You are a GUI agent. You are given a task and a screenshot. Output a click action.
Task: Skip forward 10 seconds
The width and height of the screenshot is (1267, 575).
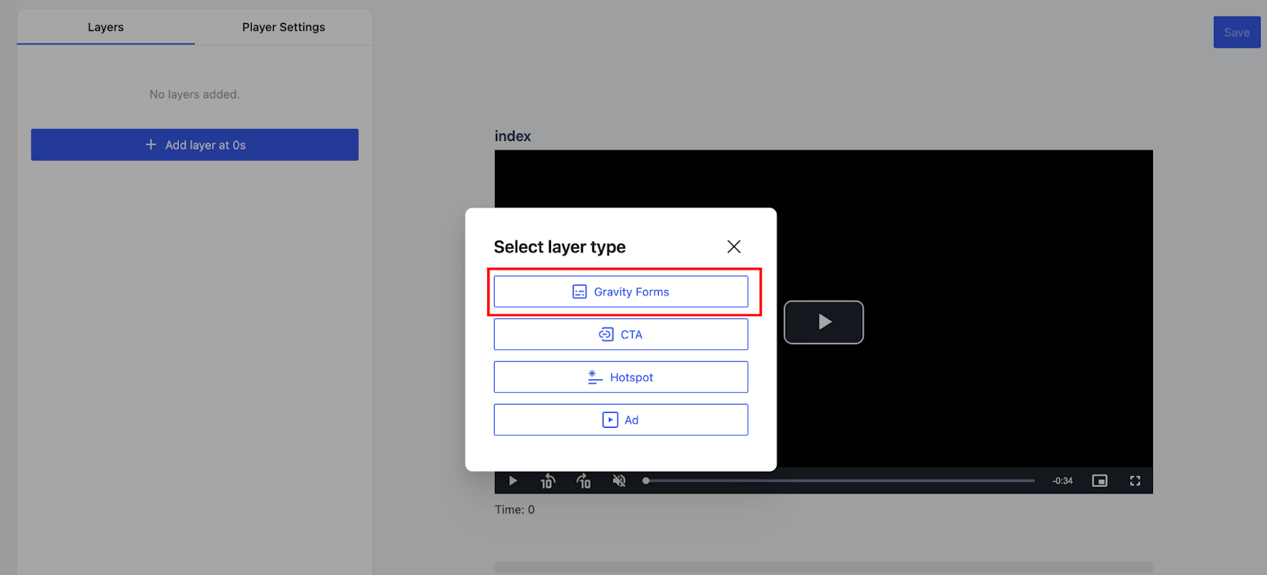pos(584,481)
